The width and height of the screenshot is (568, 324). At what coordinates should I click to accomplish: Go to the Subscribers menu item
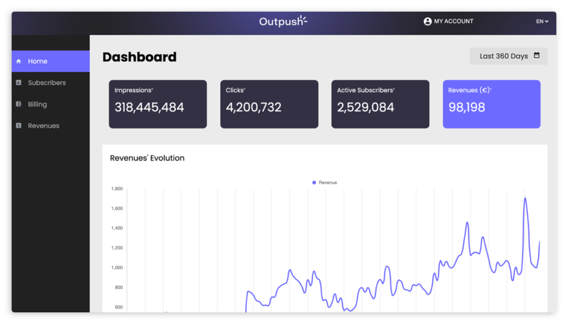47,83
